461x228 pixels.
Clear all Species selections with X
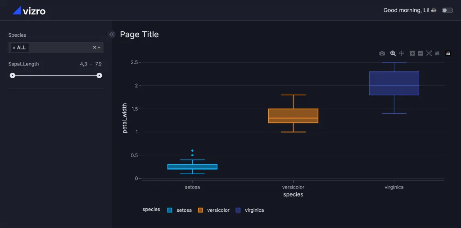click(x=95, y=48)
